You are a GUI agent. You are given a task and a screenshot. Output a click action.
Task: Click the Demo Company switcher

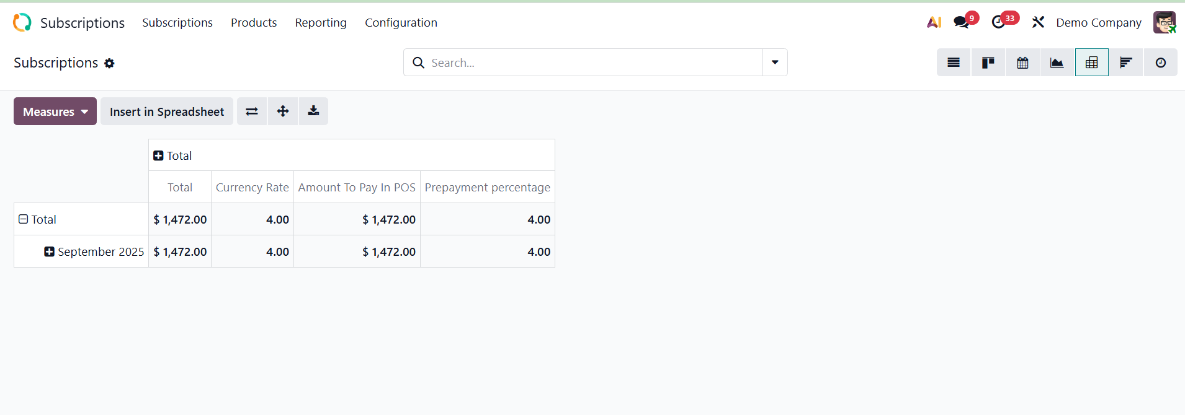pos(1098,23)
